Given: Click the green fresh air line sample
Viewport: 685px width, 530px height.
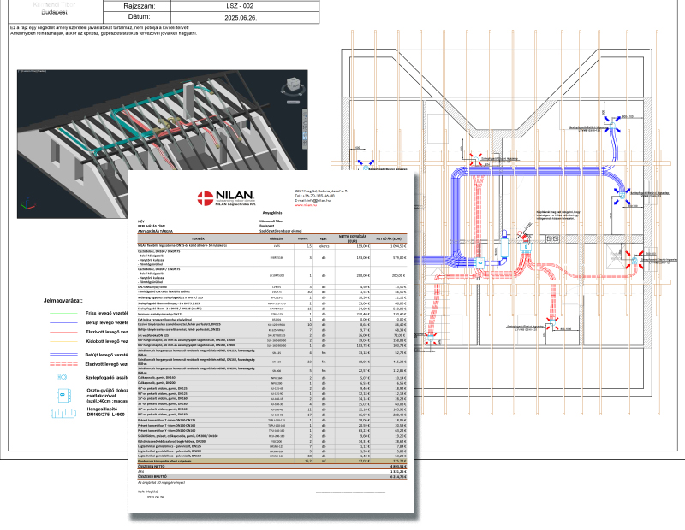Looking at the screenshot, I should [63, 313].
